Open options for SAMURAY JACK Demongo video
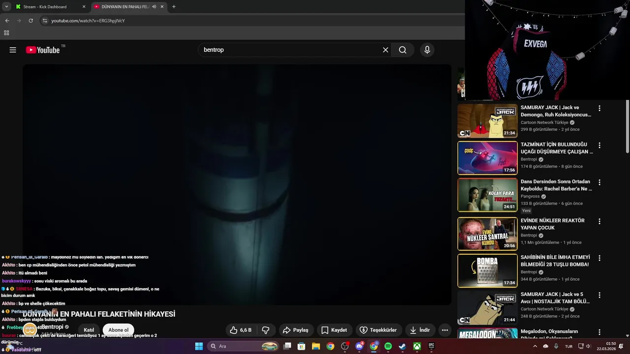630x354 pixels. click(599, 108)
